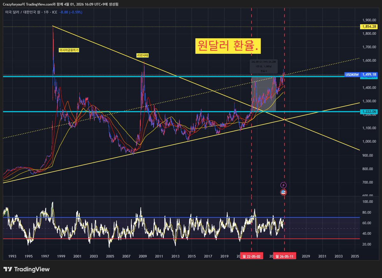Select the red RSI oversold line
382x278 pixels.
click(181, 239)
